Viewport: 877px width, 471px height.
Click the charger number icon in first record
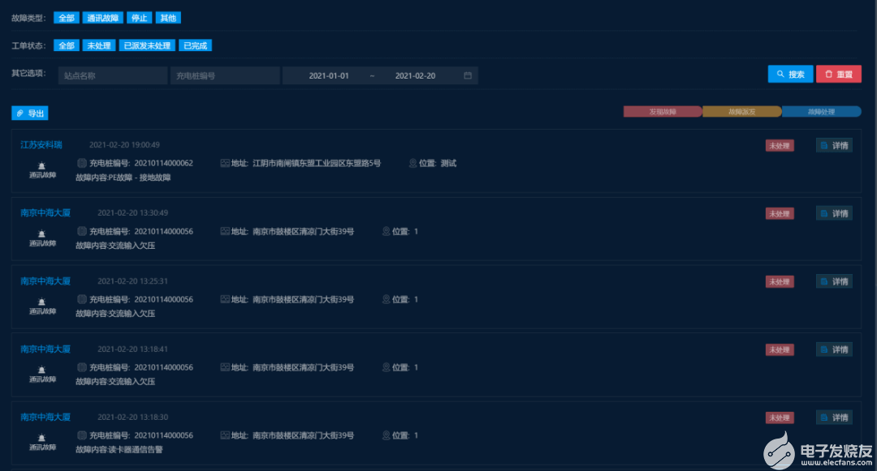point(81,163)
